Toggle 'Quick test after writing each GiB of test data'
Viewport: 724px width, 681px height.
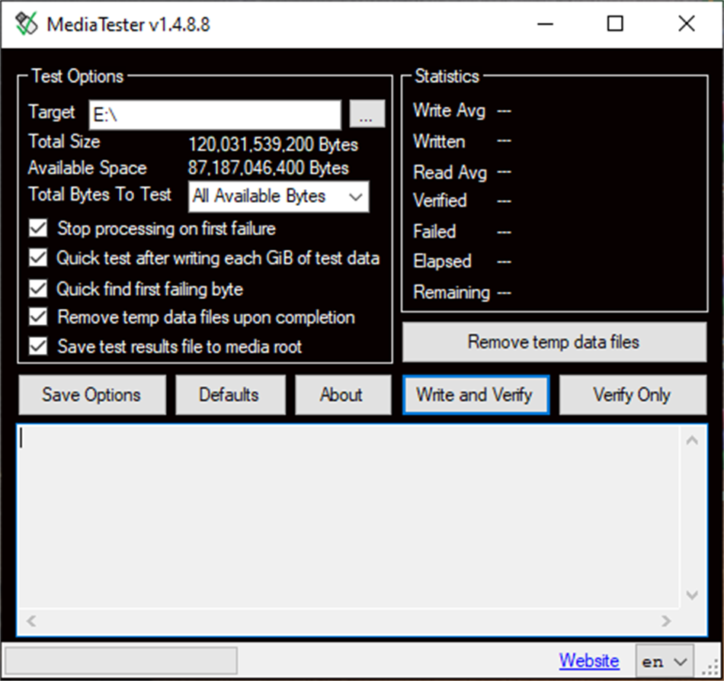tap(38, 258)
